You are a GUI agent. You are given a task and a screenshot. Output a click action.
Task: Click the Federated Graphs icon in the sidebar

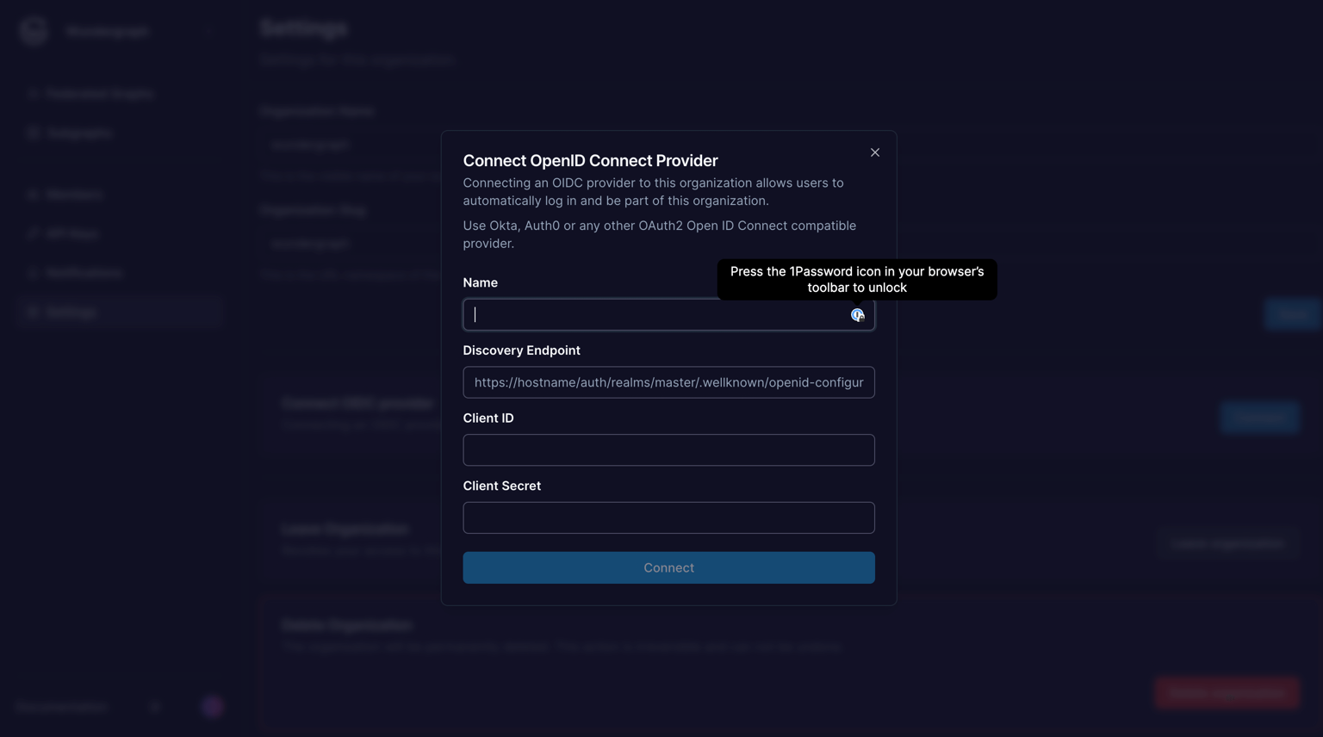[x=33, y=93]
